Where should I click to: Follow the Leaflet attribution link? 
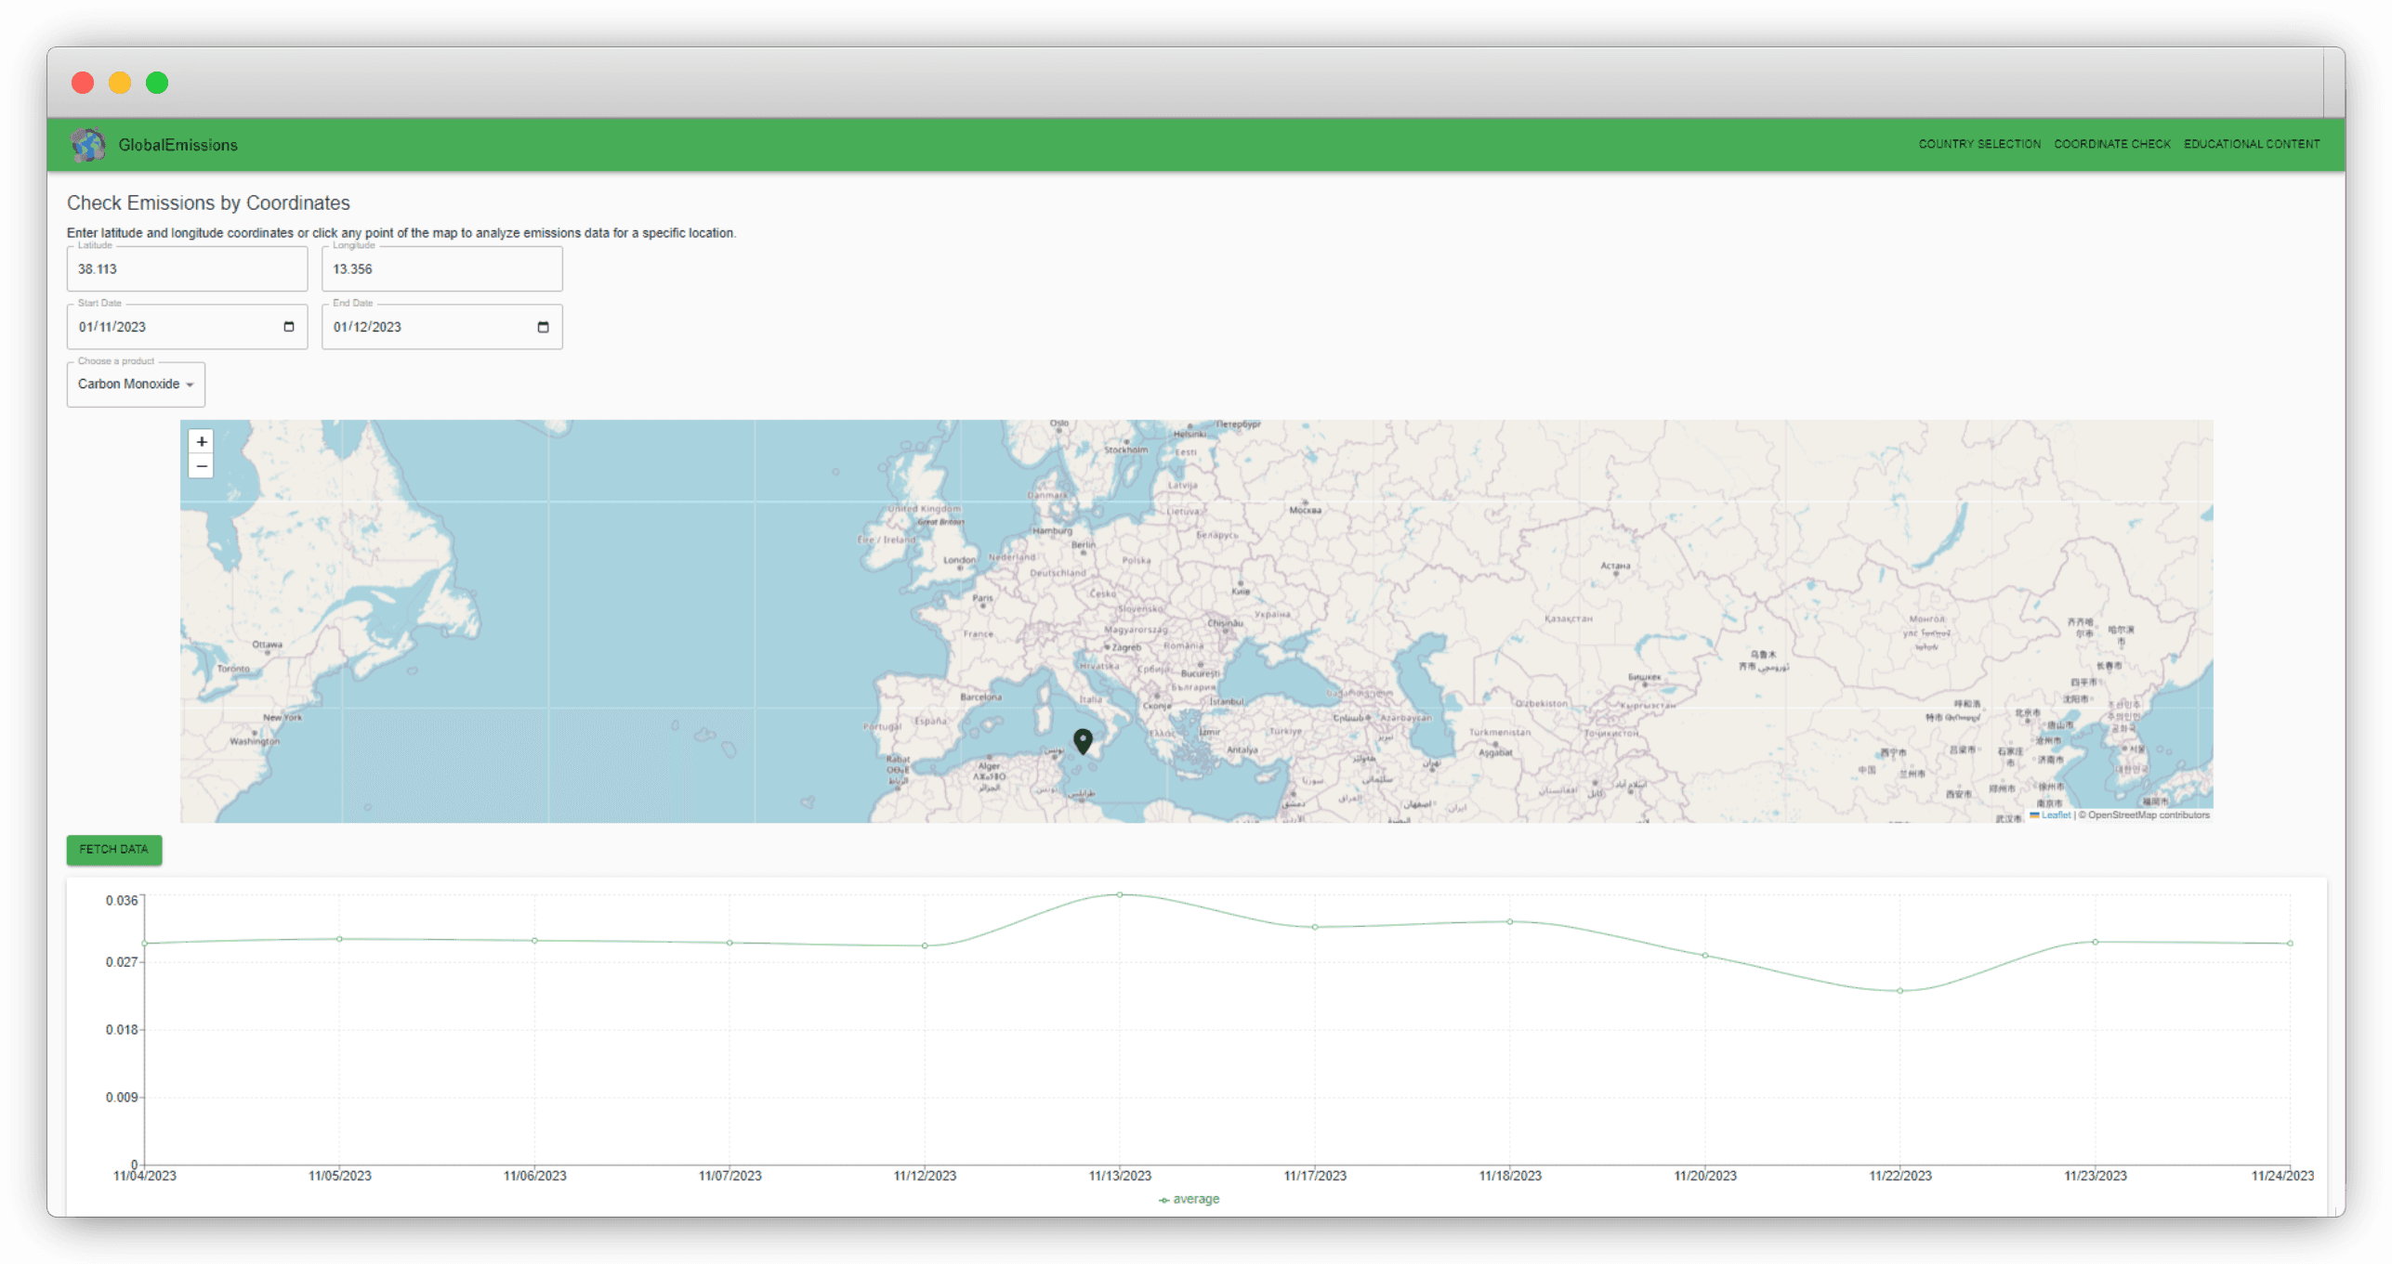click(2056, 815)
